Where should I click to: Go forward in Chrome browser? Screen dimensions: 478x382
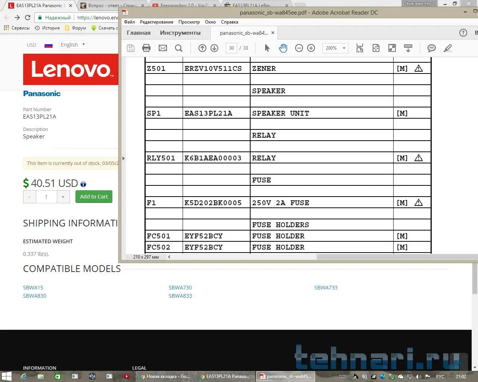(17, 18)
